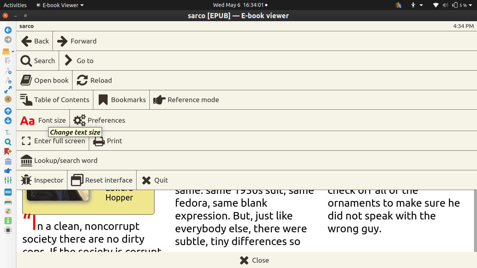Click the printer icon in left sidebar
This screenshot has width=477, height=268.
point(8,202)
